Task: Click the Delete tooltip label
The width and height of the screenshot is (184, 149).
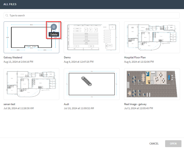Action: pyautogui.click(x=54, y=34)
